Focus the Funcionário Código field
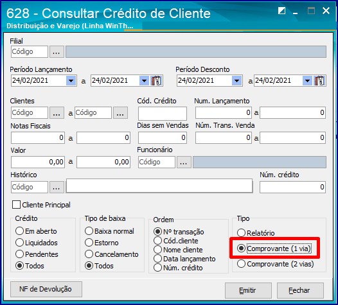The width and height of the screenshot is (338, 305). click(157, 162)
